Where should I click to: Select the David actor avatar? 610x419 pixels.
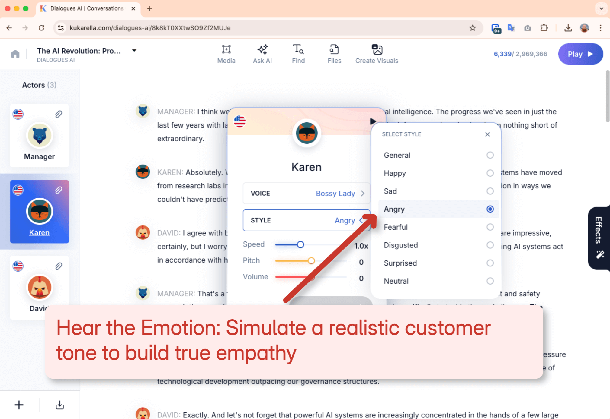(x=40, y=287)
